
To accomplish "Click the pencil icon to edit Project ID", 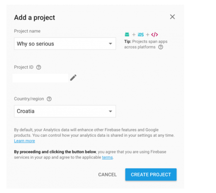I will [73, 78].
